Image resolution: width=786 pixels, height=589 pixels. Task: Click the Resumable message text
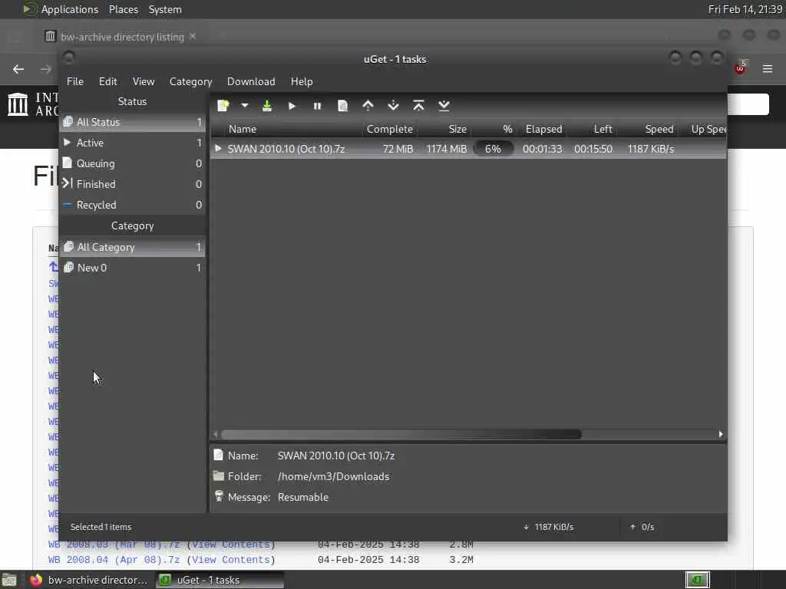click(302, 497)
